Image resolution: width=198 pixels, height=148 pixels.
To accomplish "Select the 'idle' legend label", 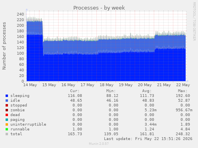I will coord(15,101).
